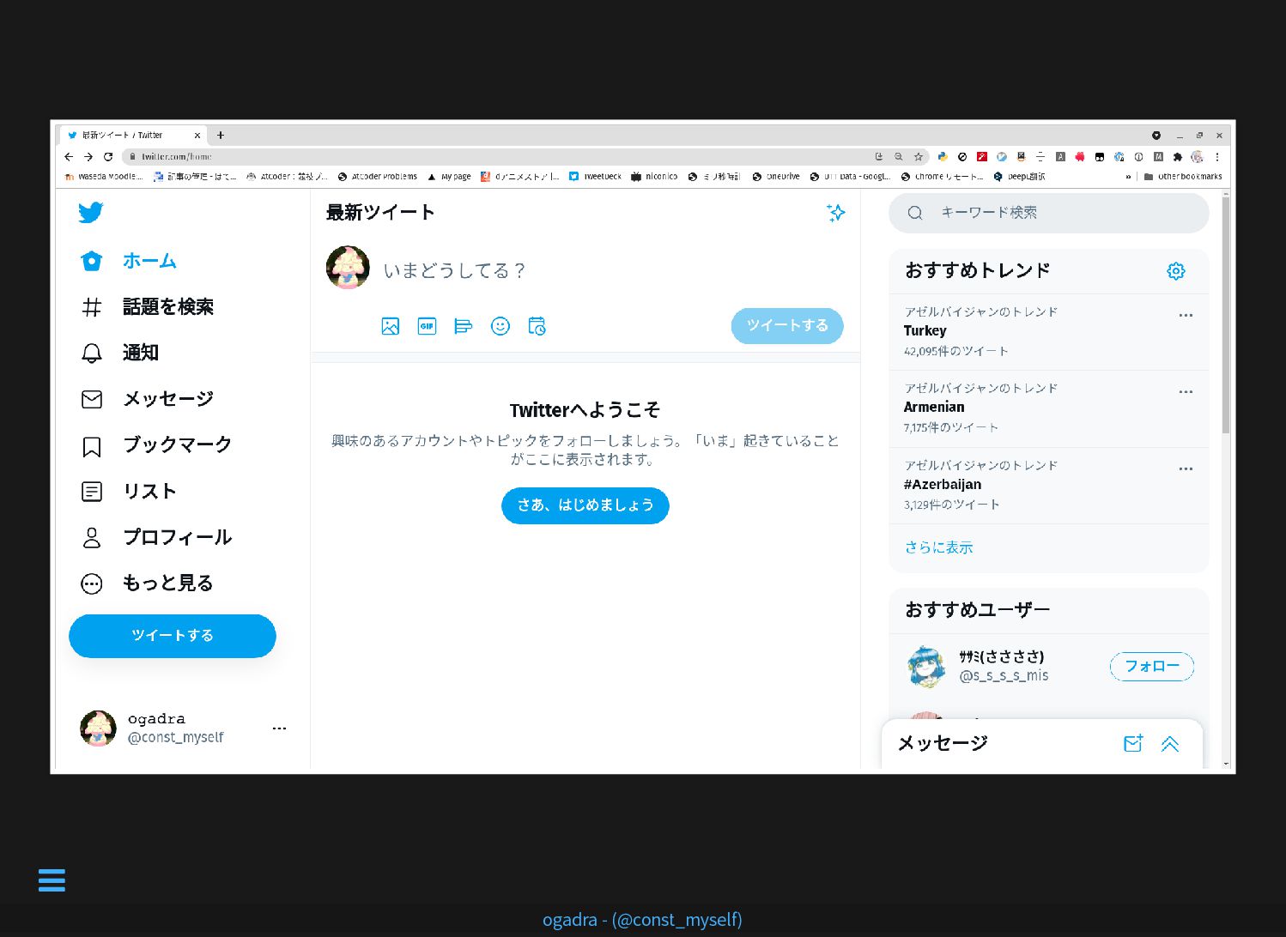Click the browser forward arrow

click(88, 157)
